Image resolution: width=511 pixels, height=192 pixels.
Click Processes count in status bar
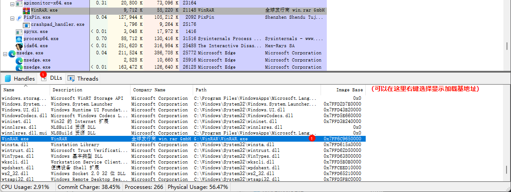click(x=144, y=187)
